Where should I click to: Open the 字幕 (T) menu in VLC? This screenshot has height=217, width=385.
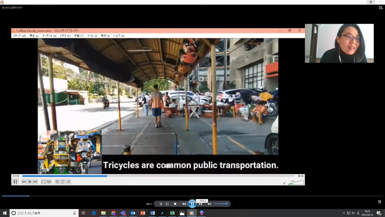(x=79, y=36)
